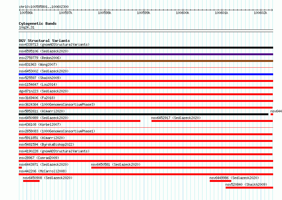Click the Cytogenetic Bands track title
282x200 pixels.
[38, 23]
